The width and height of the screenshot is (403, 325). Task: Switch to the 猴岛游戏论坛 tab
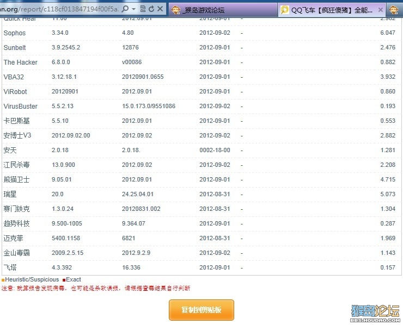(223, 10)
